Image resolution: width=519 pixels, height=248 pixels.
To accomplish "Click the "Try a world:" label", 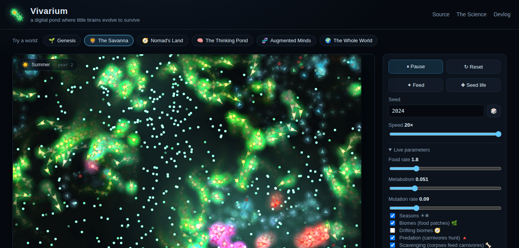I will pyautogui.click(x=25, y=40).
